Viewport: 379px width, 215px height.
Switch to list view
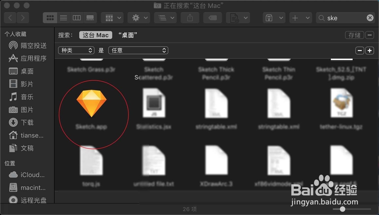click(x=64, y=18)
